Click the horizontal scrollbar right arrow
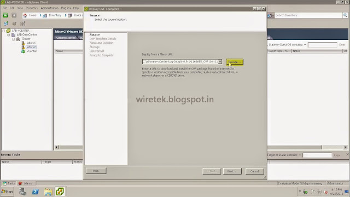The width and height of the screenshot is (350, 197). pyautogui.click(x=345, y=147)
